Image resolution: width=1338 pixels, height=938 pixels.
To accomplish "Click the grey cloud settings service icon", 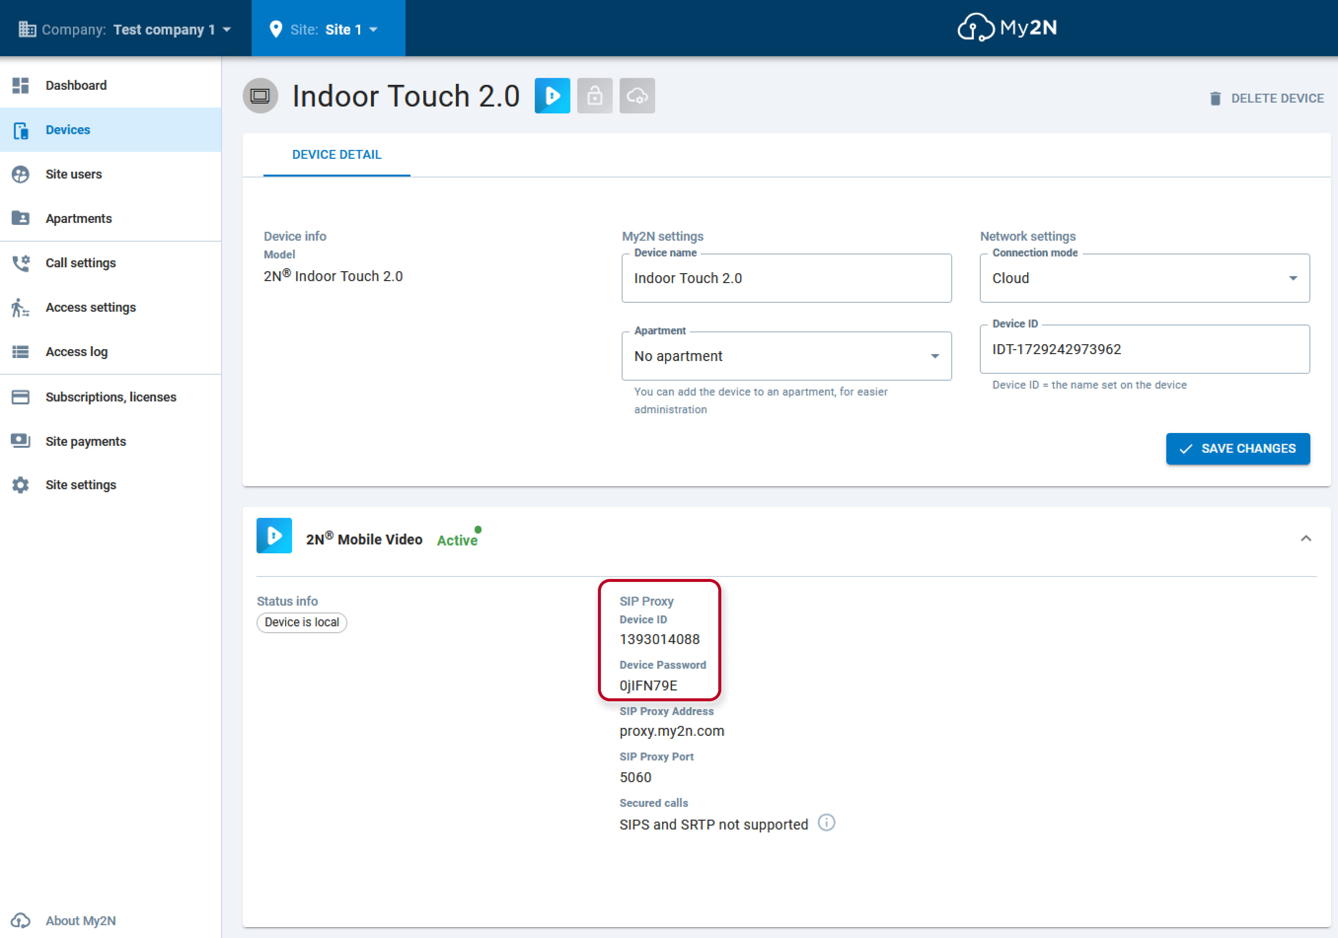I will (x=637, y=96).
